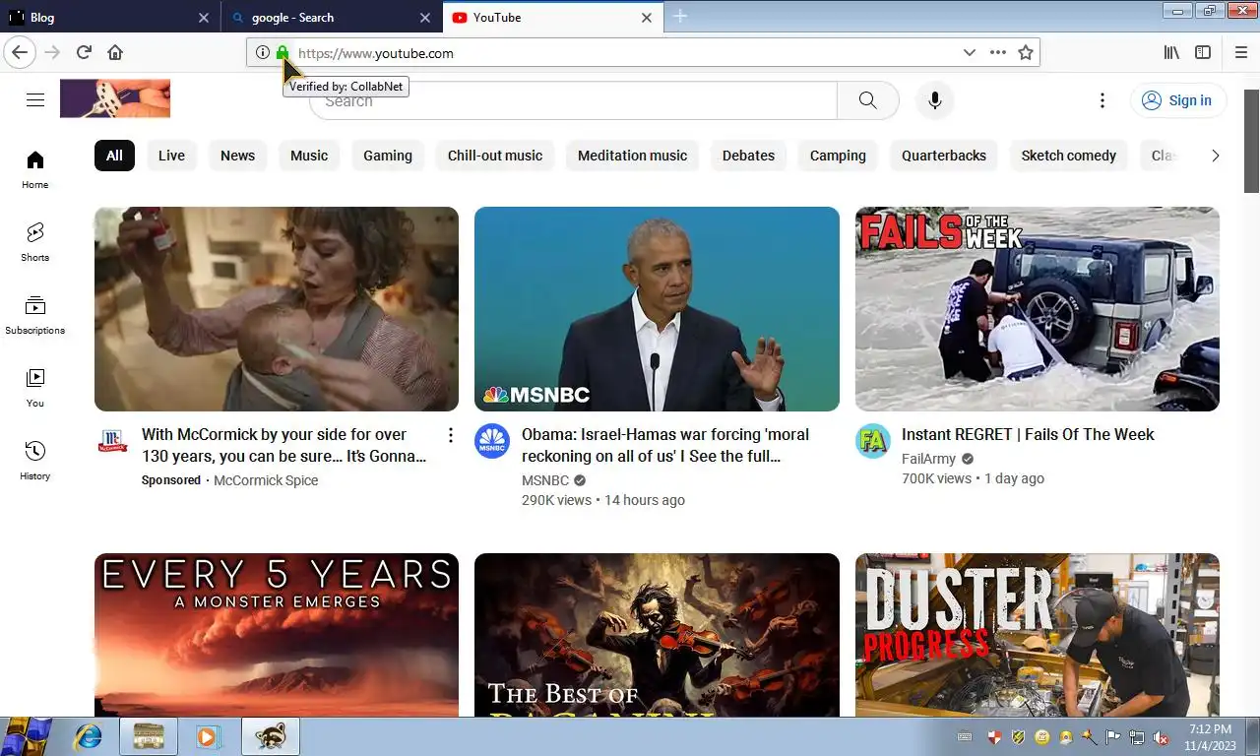Screen dimensions: 1260x756
Task: Go to Home in sidebar
Action: (35, 169)
